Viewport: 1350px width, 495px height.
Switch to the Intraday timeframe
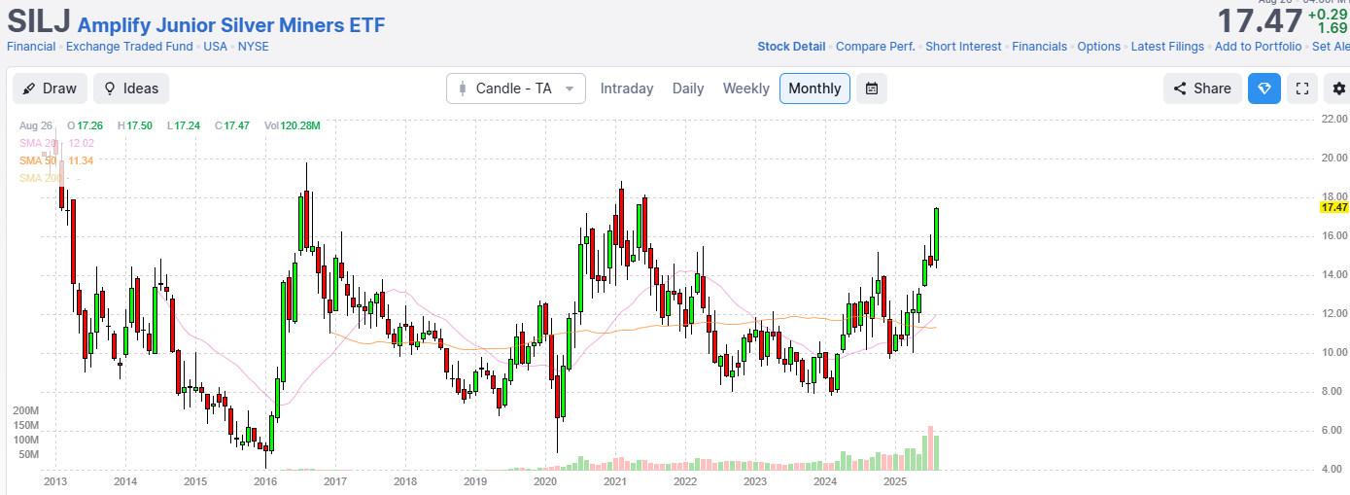coord(627,88)
